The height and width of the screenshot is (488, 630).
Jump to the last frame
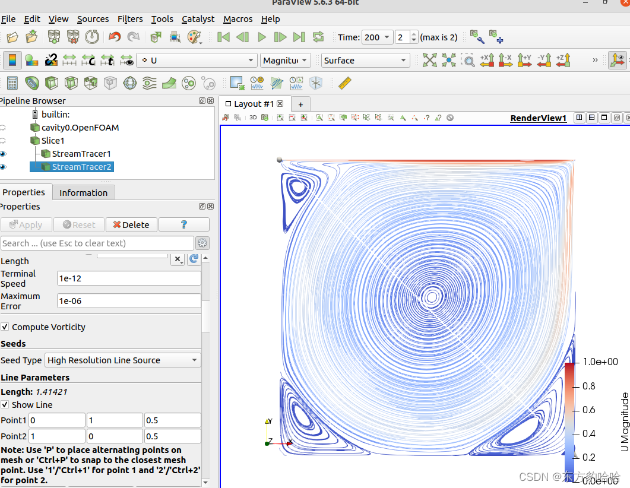(299, 37)
